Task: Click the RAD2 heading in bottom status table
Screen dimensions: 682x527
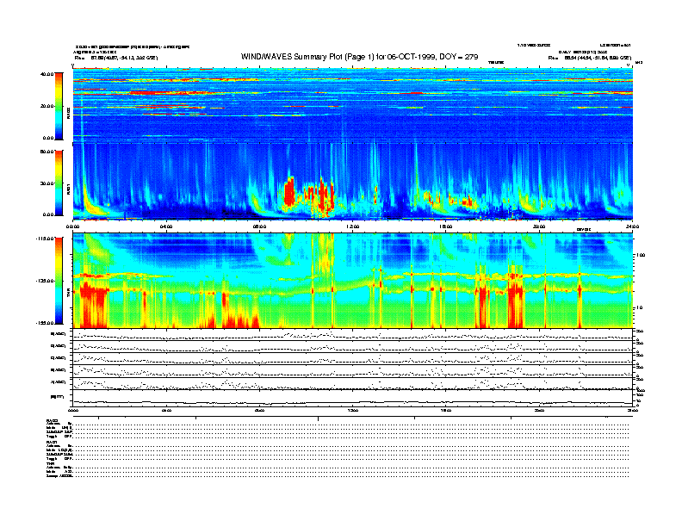Action: click(x=53, y=419)
